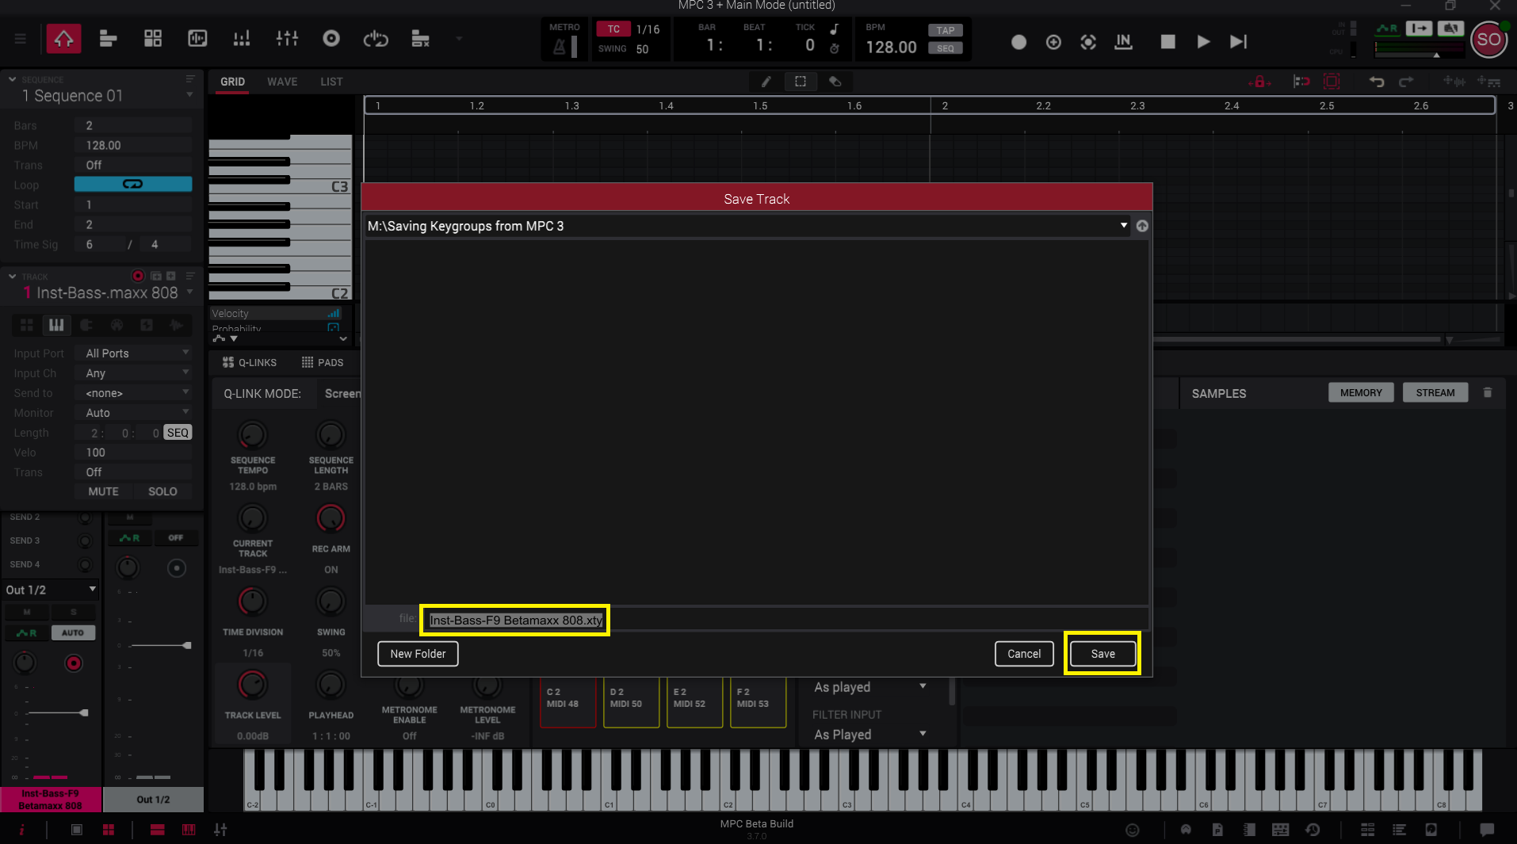Switch to the GRID tab
Viewport: 1517px width, 844px height.
232,82
